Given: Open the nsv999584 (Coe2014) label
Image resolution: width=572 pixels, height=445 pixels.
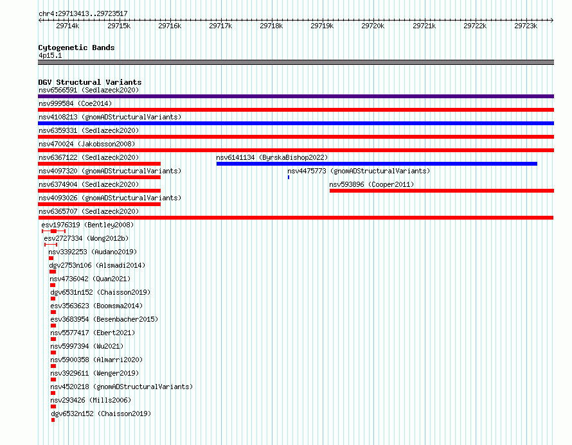Looking at the screenshot, I should tap(75, 103).
